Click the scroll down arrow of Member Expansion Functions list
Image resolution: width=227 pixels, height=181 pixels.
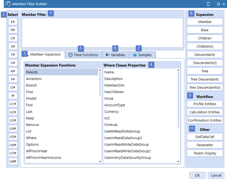[100, 162]
